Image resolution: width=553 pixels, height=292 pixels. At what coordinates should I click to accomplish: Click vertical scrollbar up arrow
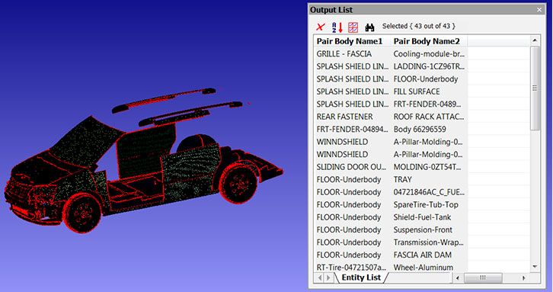coord(535,40)
